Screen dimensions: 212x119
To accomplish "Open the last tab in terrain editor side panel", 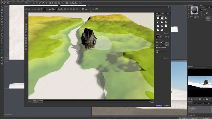I will point(168,13).
